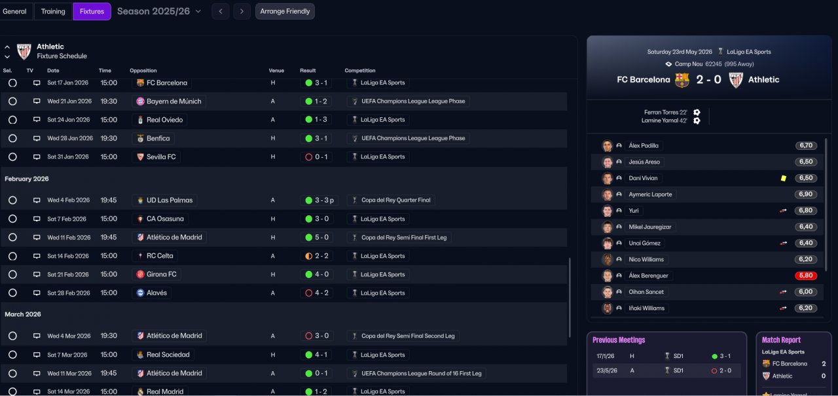Click Athletic crest in match panel

(736, 80)
